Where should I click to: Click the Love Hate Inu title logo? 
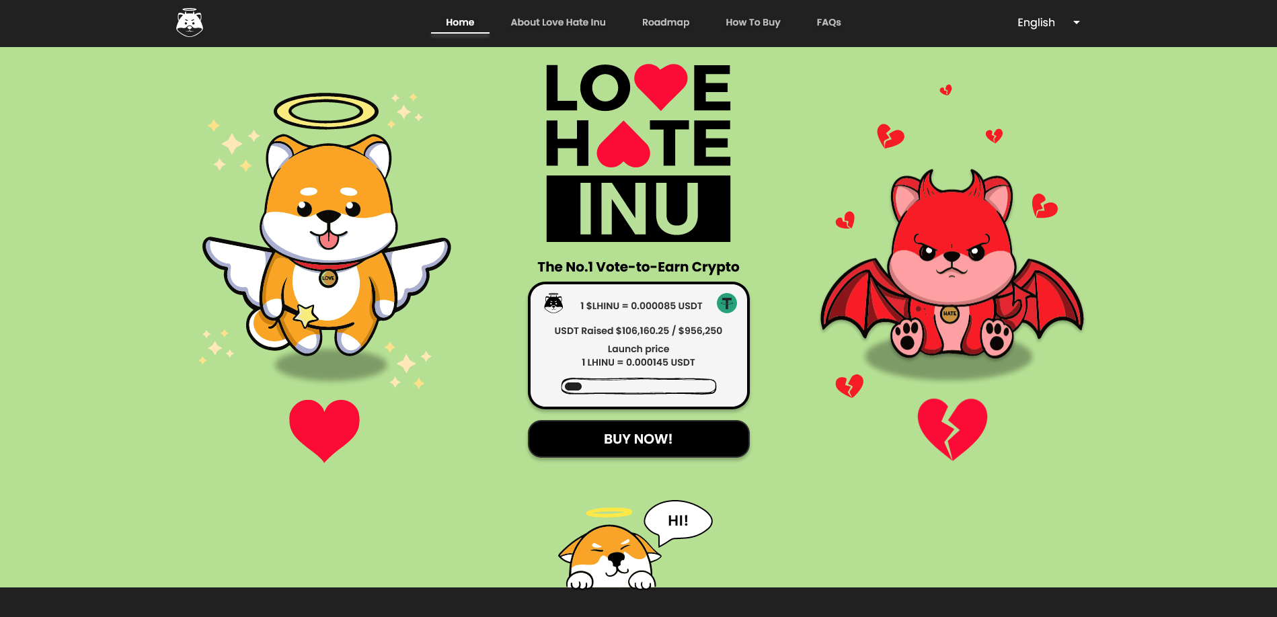638,153
